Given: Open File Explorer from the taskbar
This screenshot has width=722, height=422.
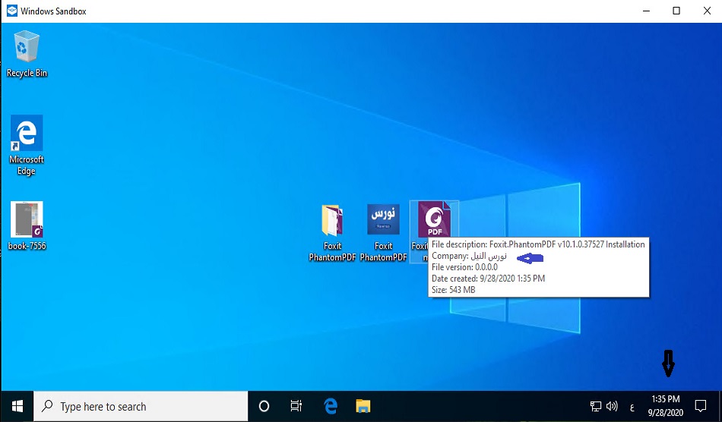Looking at the screenshot, I should click(x=363, y=406).
